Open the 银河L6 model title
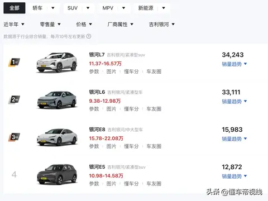The height and width of the screenshot is (201, 268). point(97,92)
